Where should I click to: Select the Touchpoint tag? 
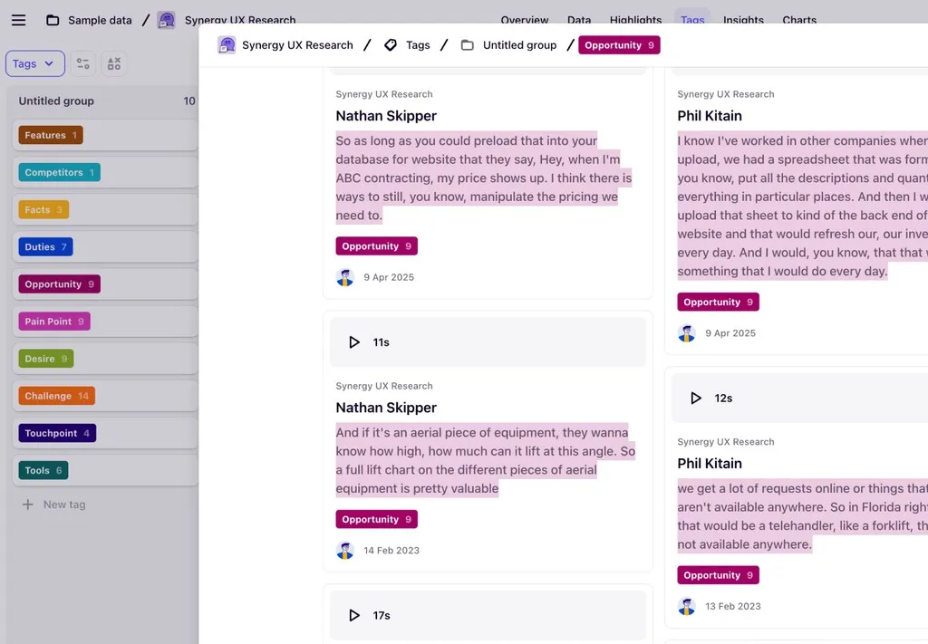coord(57,433)
